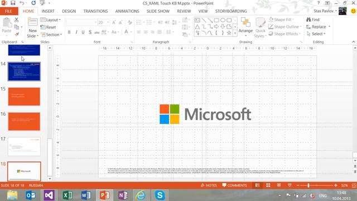Switch to the TRANSITIONS tab

(x=95, y=11)
